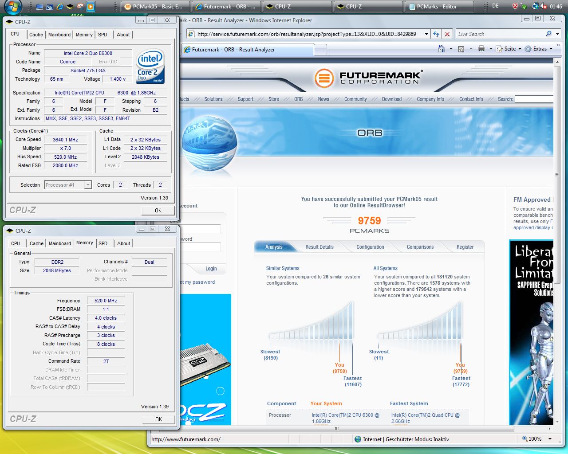Click the gauge icon in quick launch
The width and height of the screenshot is (568, 454).
[80, 6]
